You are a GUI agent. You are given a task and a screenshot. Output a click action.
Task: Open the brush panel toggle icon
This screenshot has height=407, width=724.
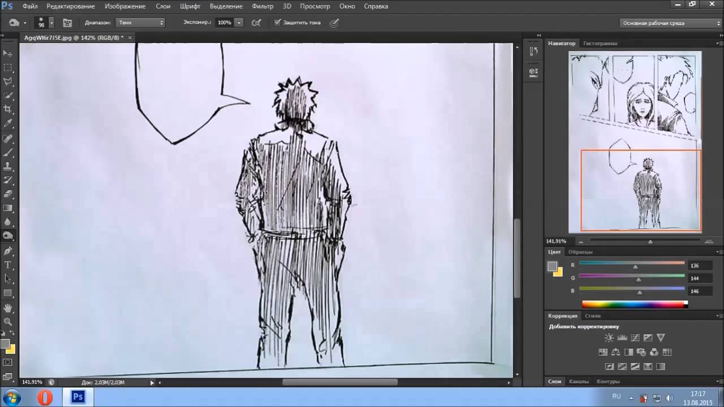(x=67, y=23)
